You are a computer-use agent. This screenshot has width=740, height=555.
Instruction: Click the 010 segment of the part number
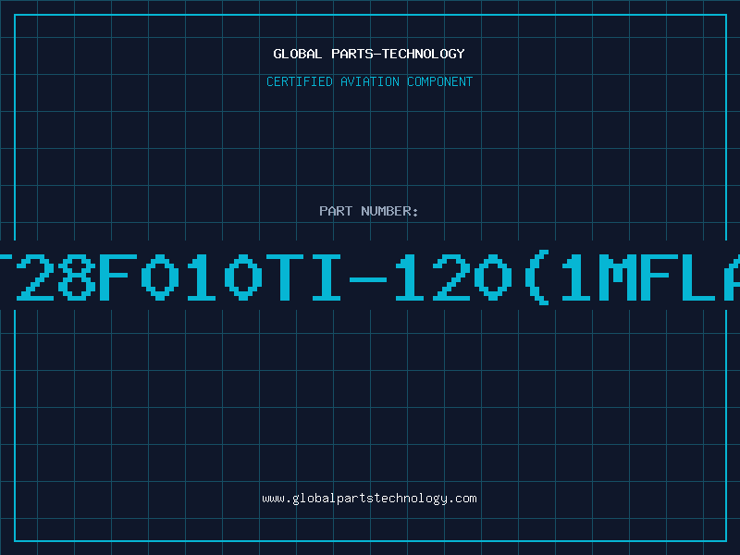[x=202, y=277]
